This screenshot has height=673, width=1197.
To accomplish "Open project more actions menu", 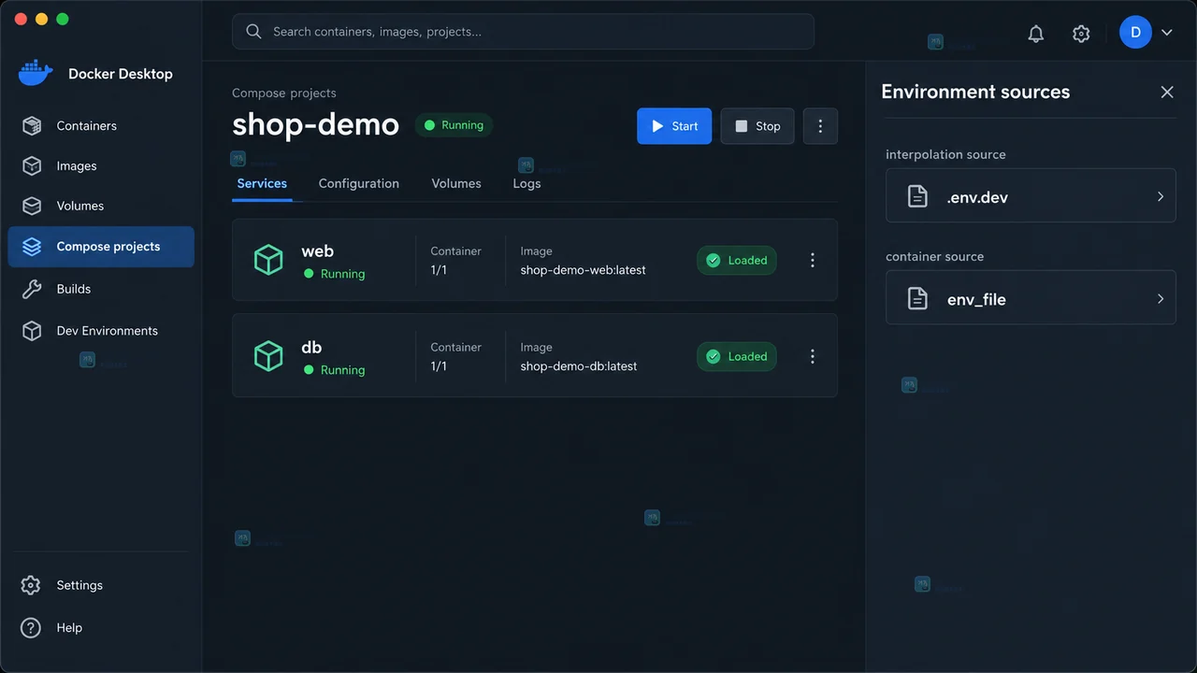I will 820,126.
